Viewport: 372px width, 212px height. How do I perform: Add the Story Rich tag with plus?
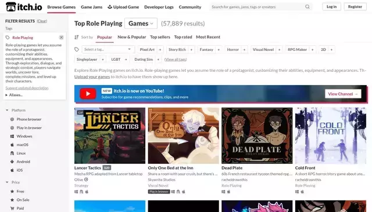191,50
